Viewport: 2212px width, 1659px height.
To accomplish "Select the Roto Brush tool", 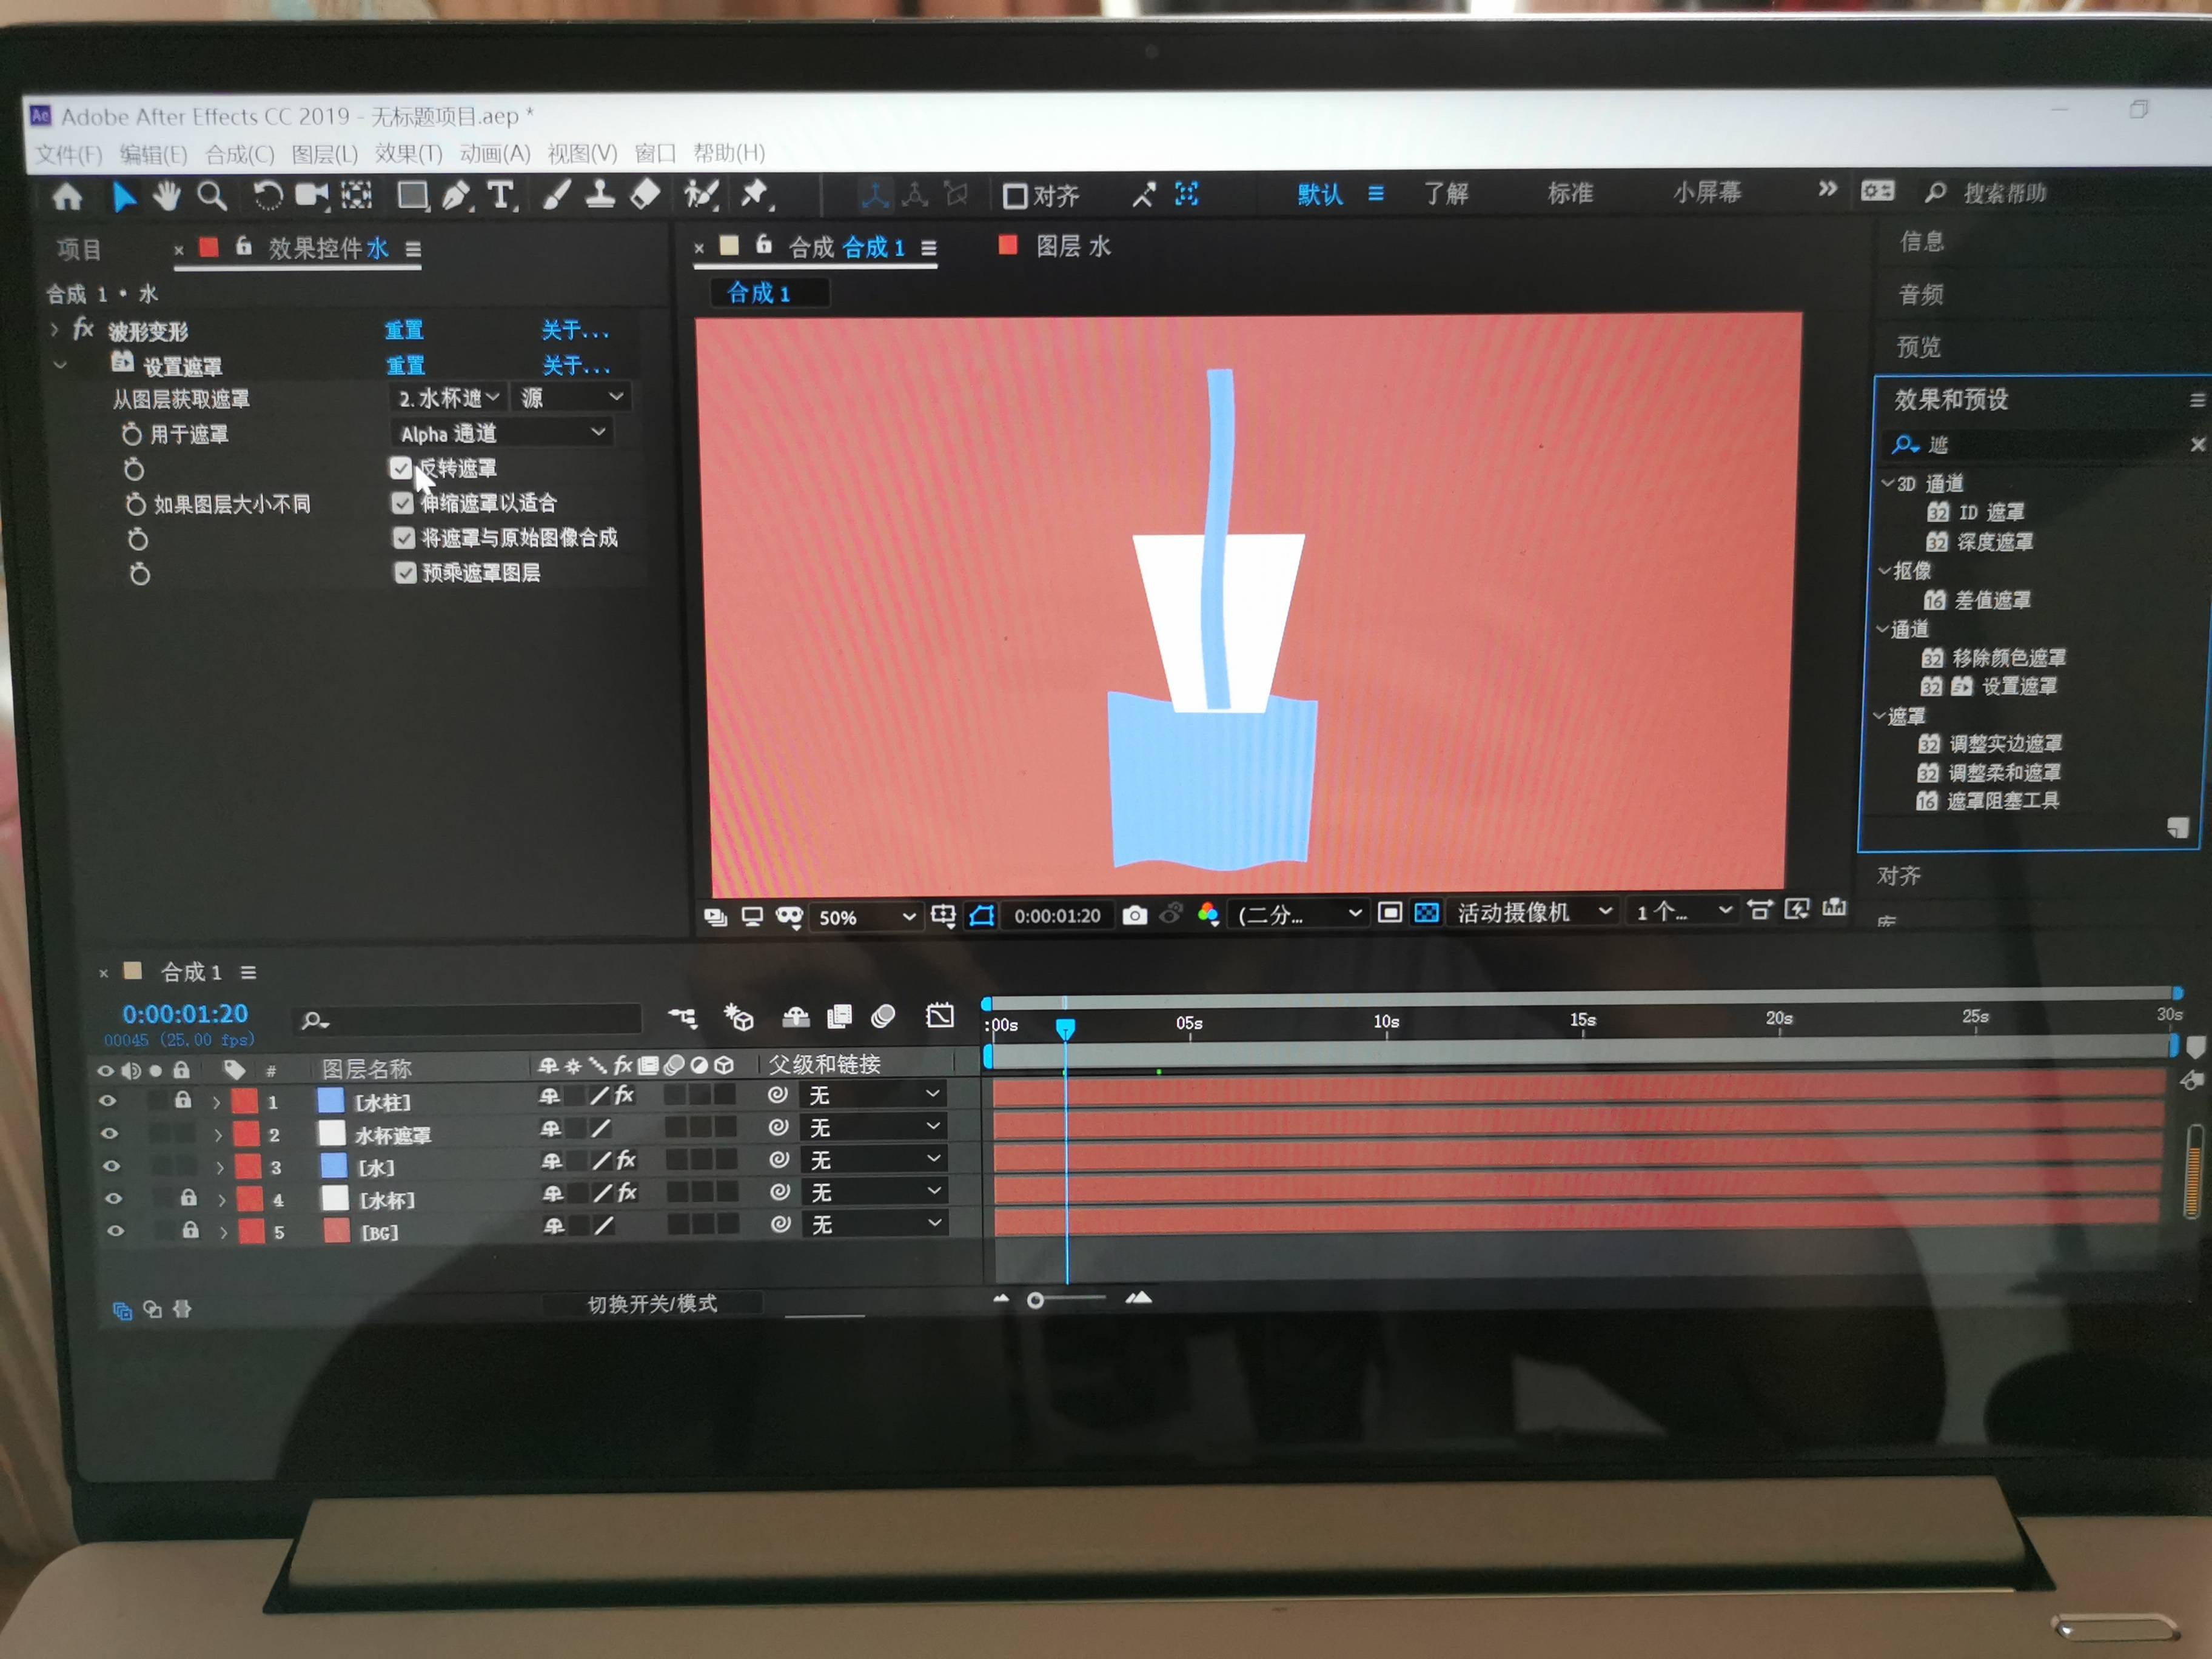I will 701,194.
